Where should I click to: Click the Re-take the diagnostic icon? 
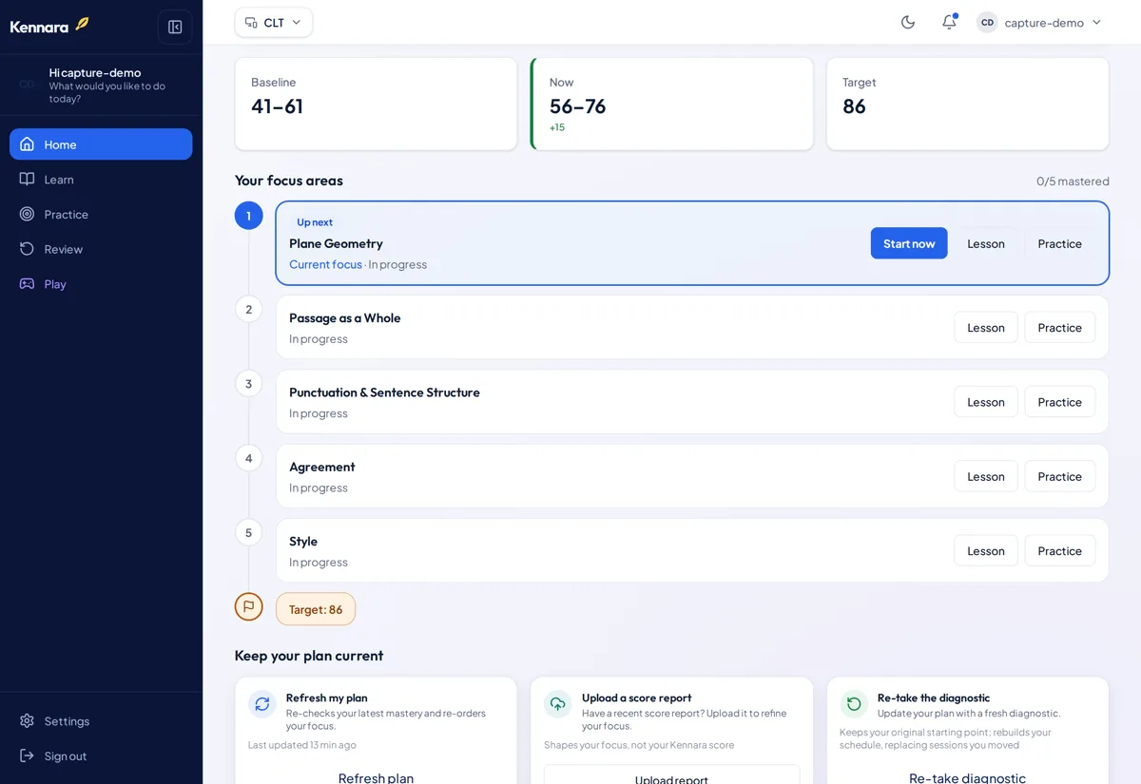[x=854, y=704]
